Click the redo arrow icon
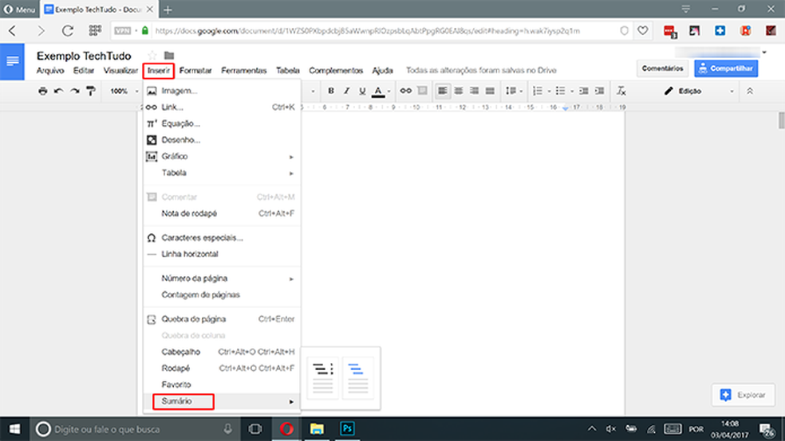 tap(75, 91)
